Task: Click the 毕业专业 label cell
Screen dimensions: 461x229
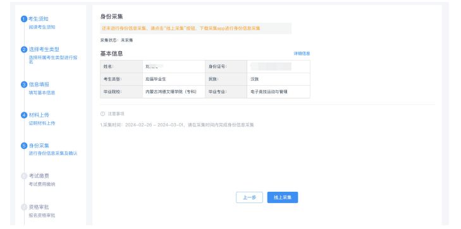Action: pos(226,91)
